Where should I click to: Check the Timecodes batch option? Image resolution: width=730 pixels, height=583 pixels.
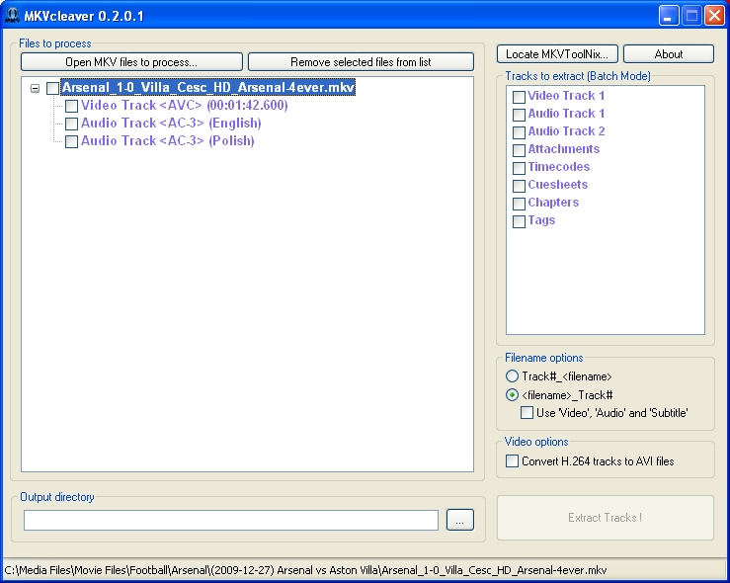pos(519,168)
